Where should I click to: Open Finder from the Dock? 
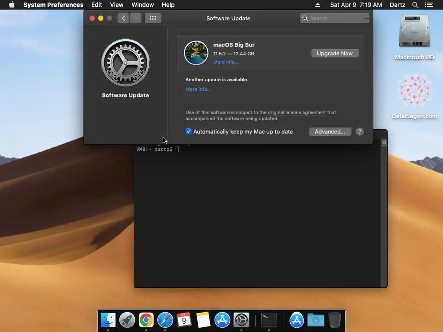coord(108,320)
